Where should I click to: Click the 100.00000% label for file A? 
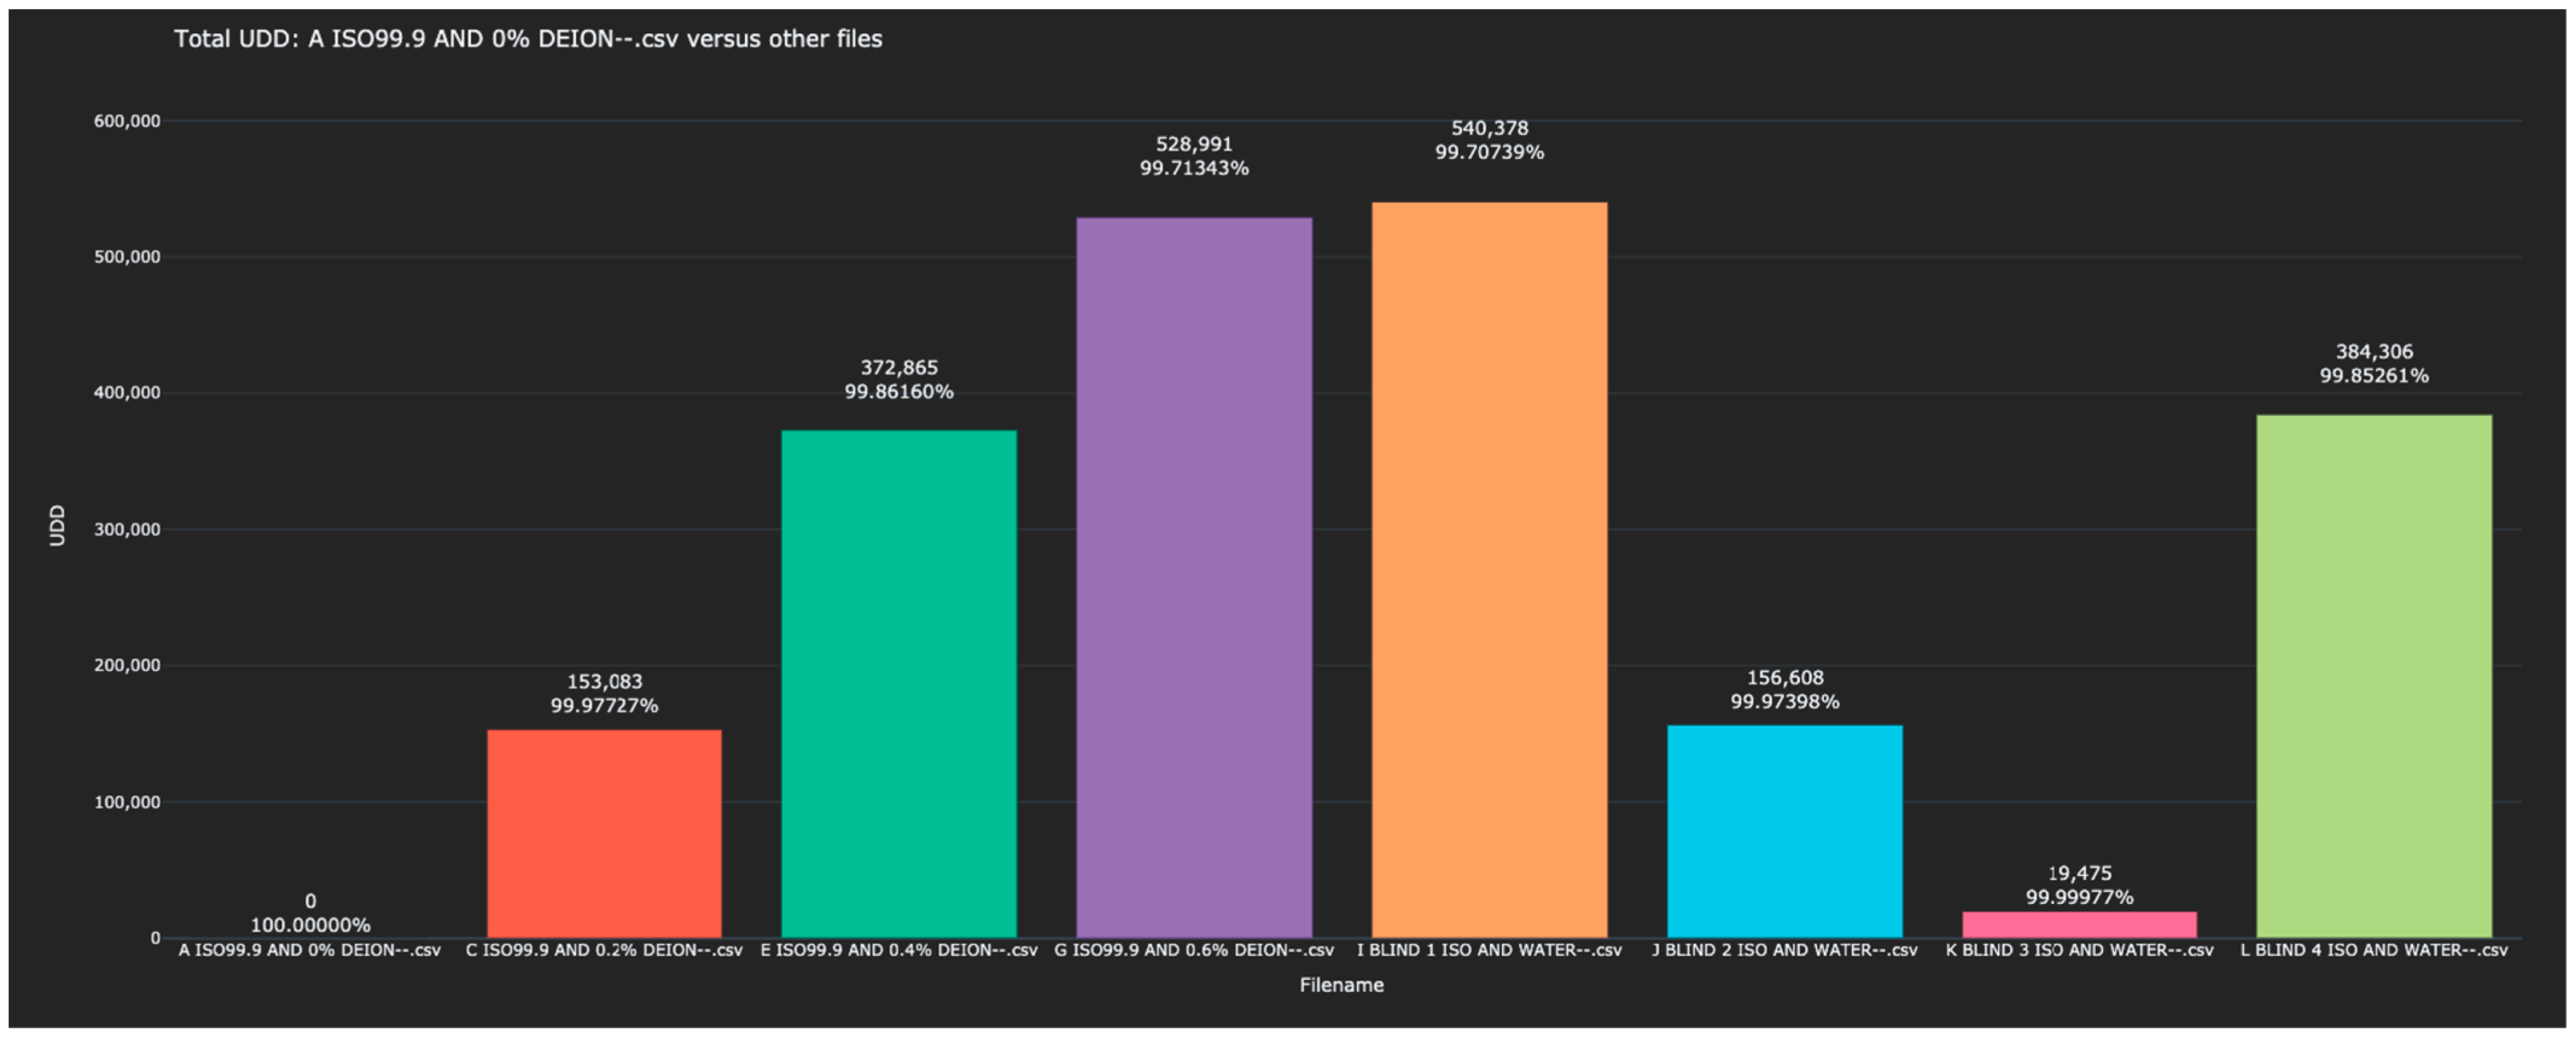pyautogui.click(x=310, y=925)
